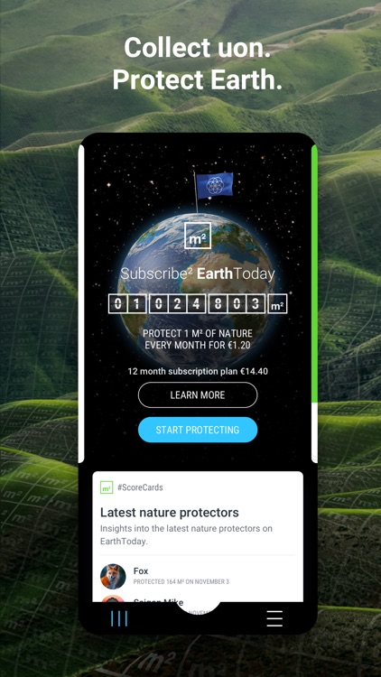Open Fox's protector entry
Viewport: 381px width, 677px height.
coord(198,577)
